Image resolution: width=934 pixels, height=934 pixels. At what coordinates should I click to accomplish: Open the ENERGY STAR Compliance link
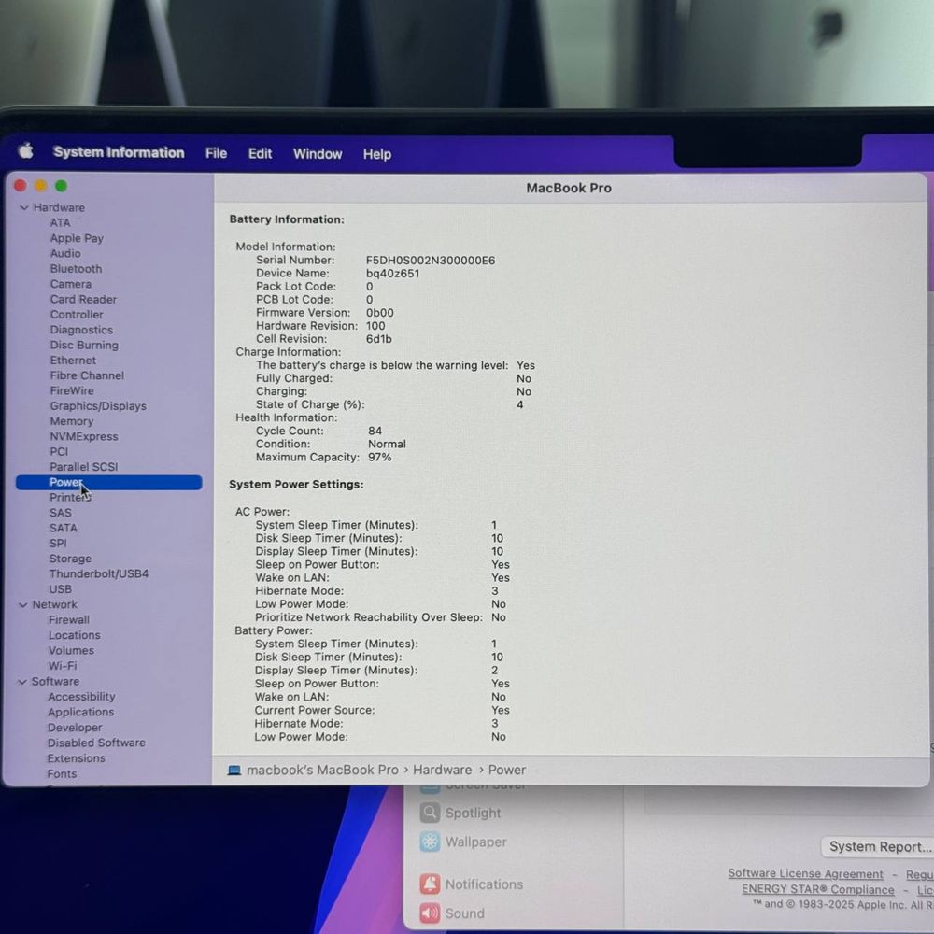[x=818, y=889]
